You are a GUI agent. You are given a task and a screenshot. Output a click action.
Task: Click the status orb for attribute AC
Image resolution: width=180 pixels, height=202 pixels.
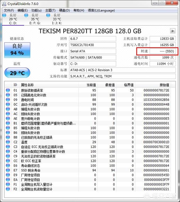pyautogui.click(x=8, y=114)
